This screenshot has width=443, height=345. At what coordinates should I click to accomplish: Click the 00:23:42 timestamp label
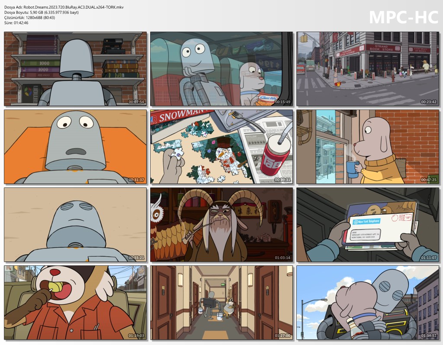(x=429, y=102)
